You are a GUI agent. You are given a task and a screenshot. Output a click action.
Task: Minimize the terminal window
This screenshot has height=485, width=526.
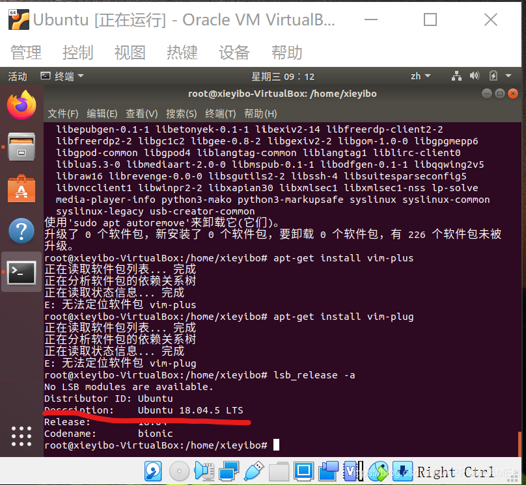[x=487, y=94]
